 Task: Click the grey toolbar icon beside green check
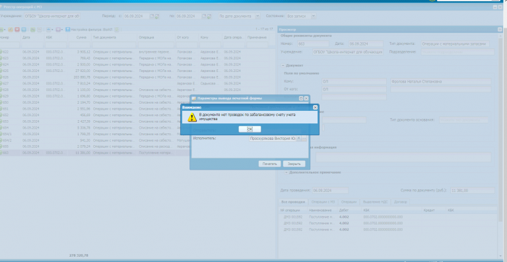39,30
